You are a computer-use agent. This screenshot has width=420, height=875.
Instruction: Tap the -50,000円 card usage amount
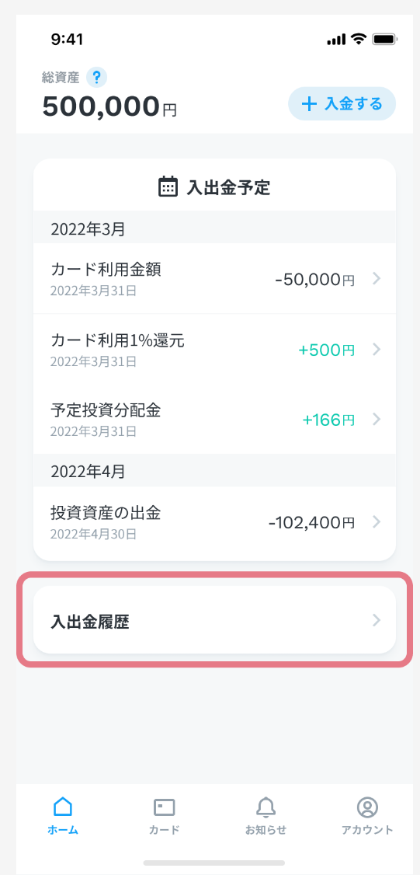[x=314, y=279]
